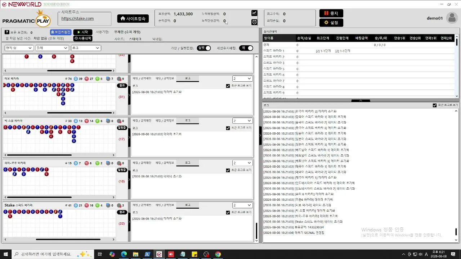Select 배팅 / 금액패턴 tab in 터보 바카라 panel
Viewport: 461px width, 259px height.
pyautogui.click(x=142, y=78)
